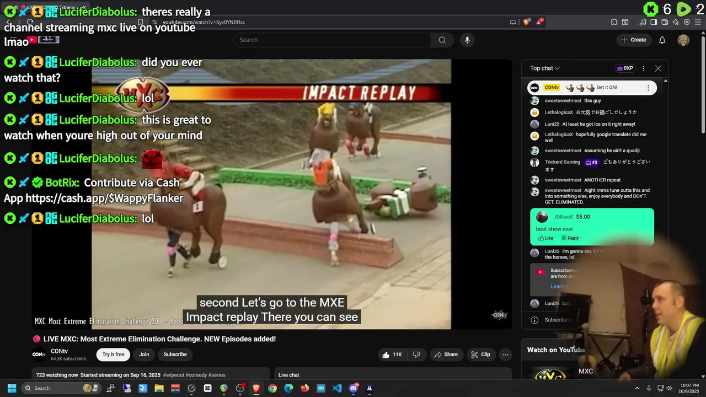This screenshot has height=397, width=706.
Task: Open system tray volume control
Action: (669, 388)
